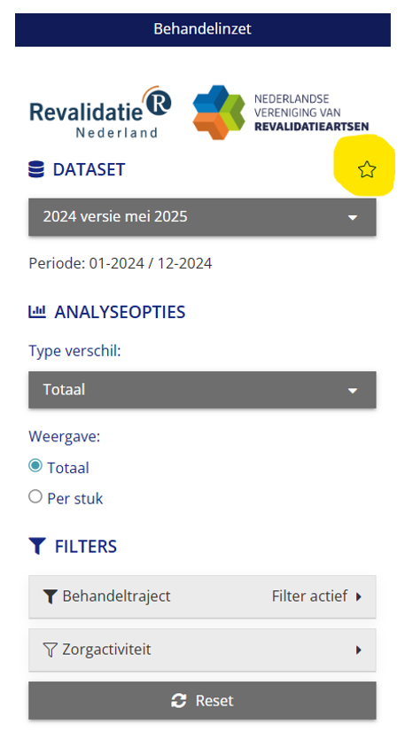Click the bar chart icon beside ANALYSEOPTIES
Viewport: 405px width, 732px height.
(x=37, y=311)
